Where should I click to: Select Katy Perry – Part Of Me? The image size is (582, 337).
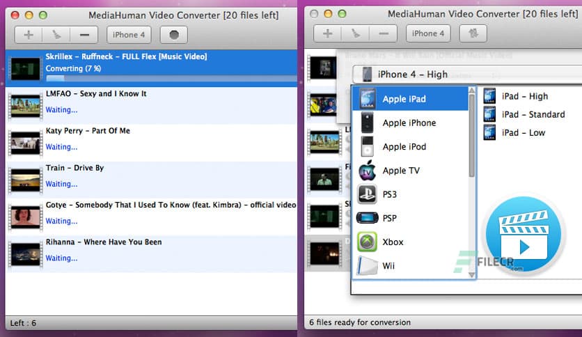pos(152,143)
